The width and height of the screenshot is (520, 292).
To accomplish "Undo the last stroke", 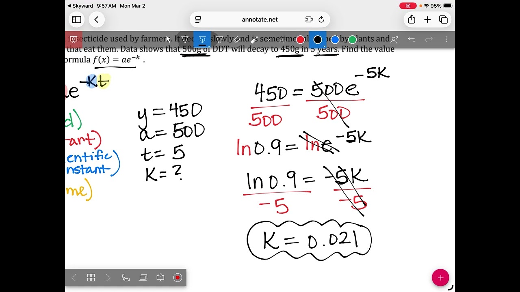I will [412, 39].
